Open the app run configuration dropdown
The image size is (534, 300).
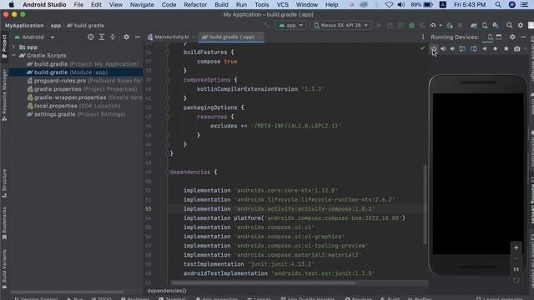point(291,26)
